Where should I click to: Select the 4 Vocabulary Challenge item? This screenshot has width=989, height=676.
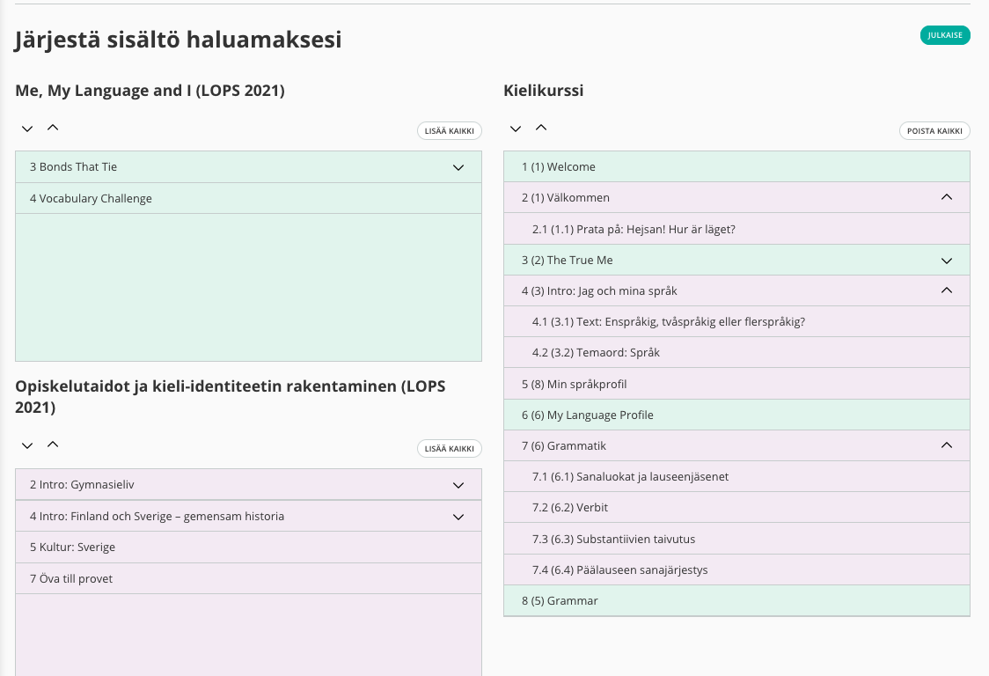pos(91,199)
